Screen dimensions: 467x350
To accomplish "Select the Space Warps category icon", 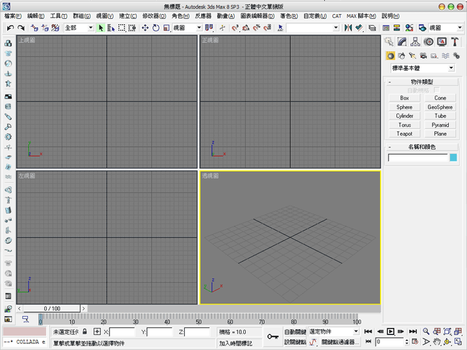I will (x=445, y=56).
